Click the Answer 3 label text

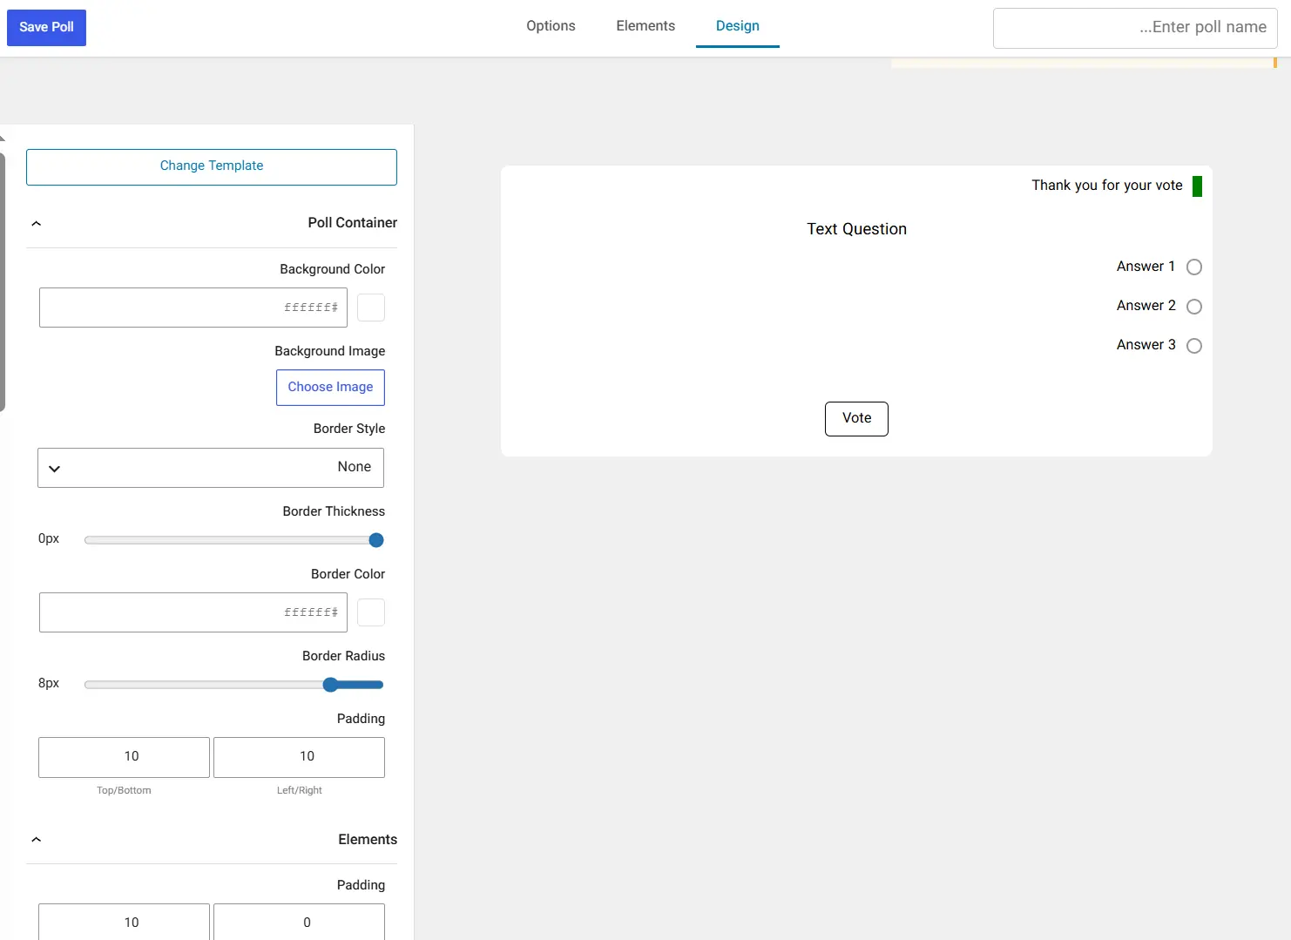tap(1146, 345)
